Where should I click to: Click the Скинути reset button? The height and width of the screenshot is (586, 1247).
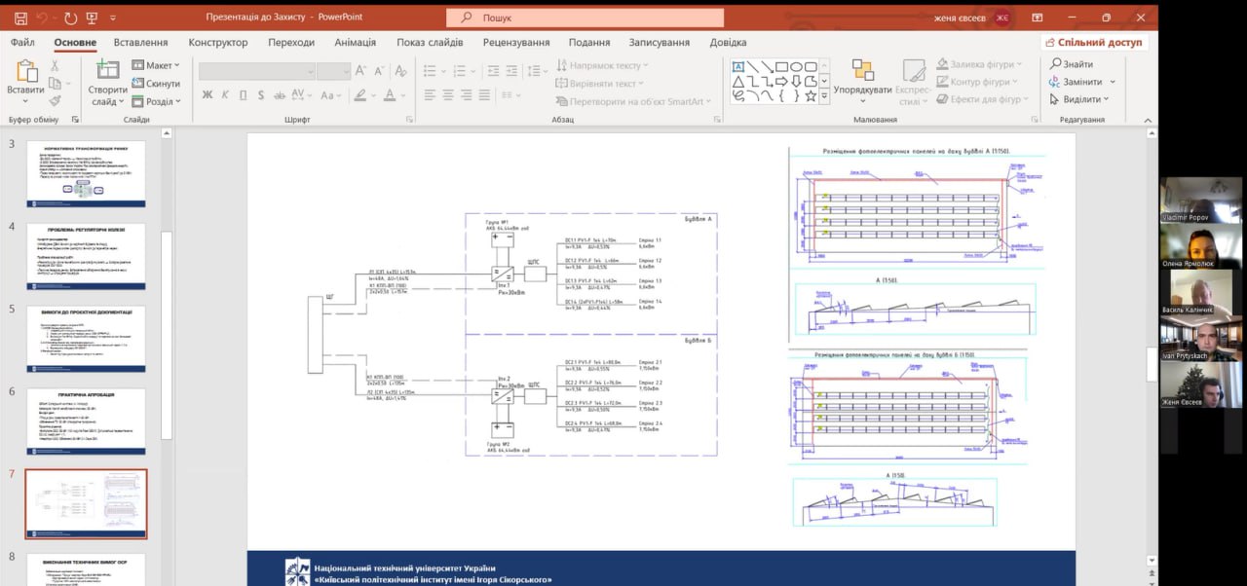click(156, 84)
